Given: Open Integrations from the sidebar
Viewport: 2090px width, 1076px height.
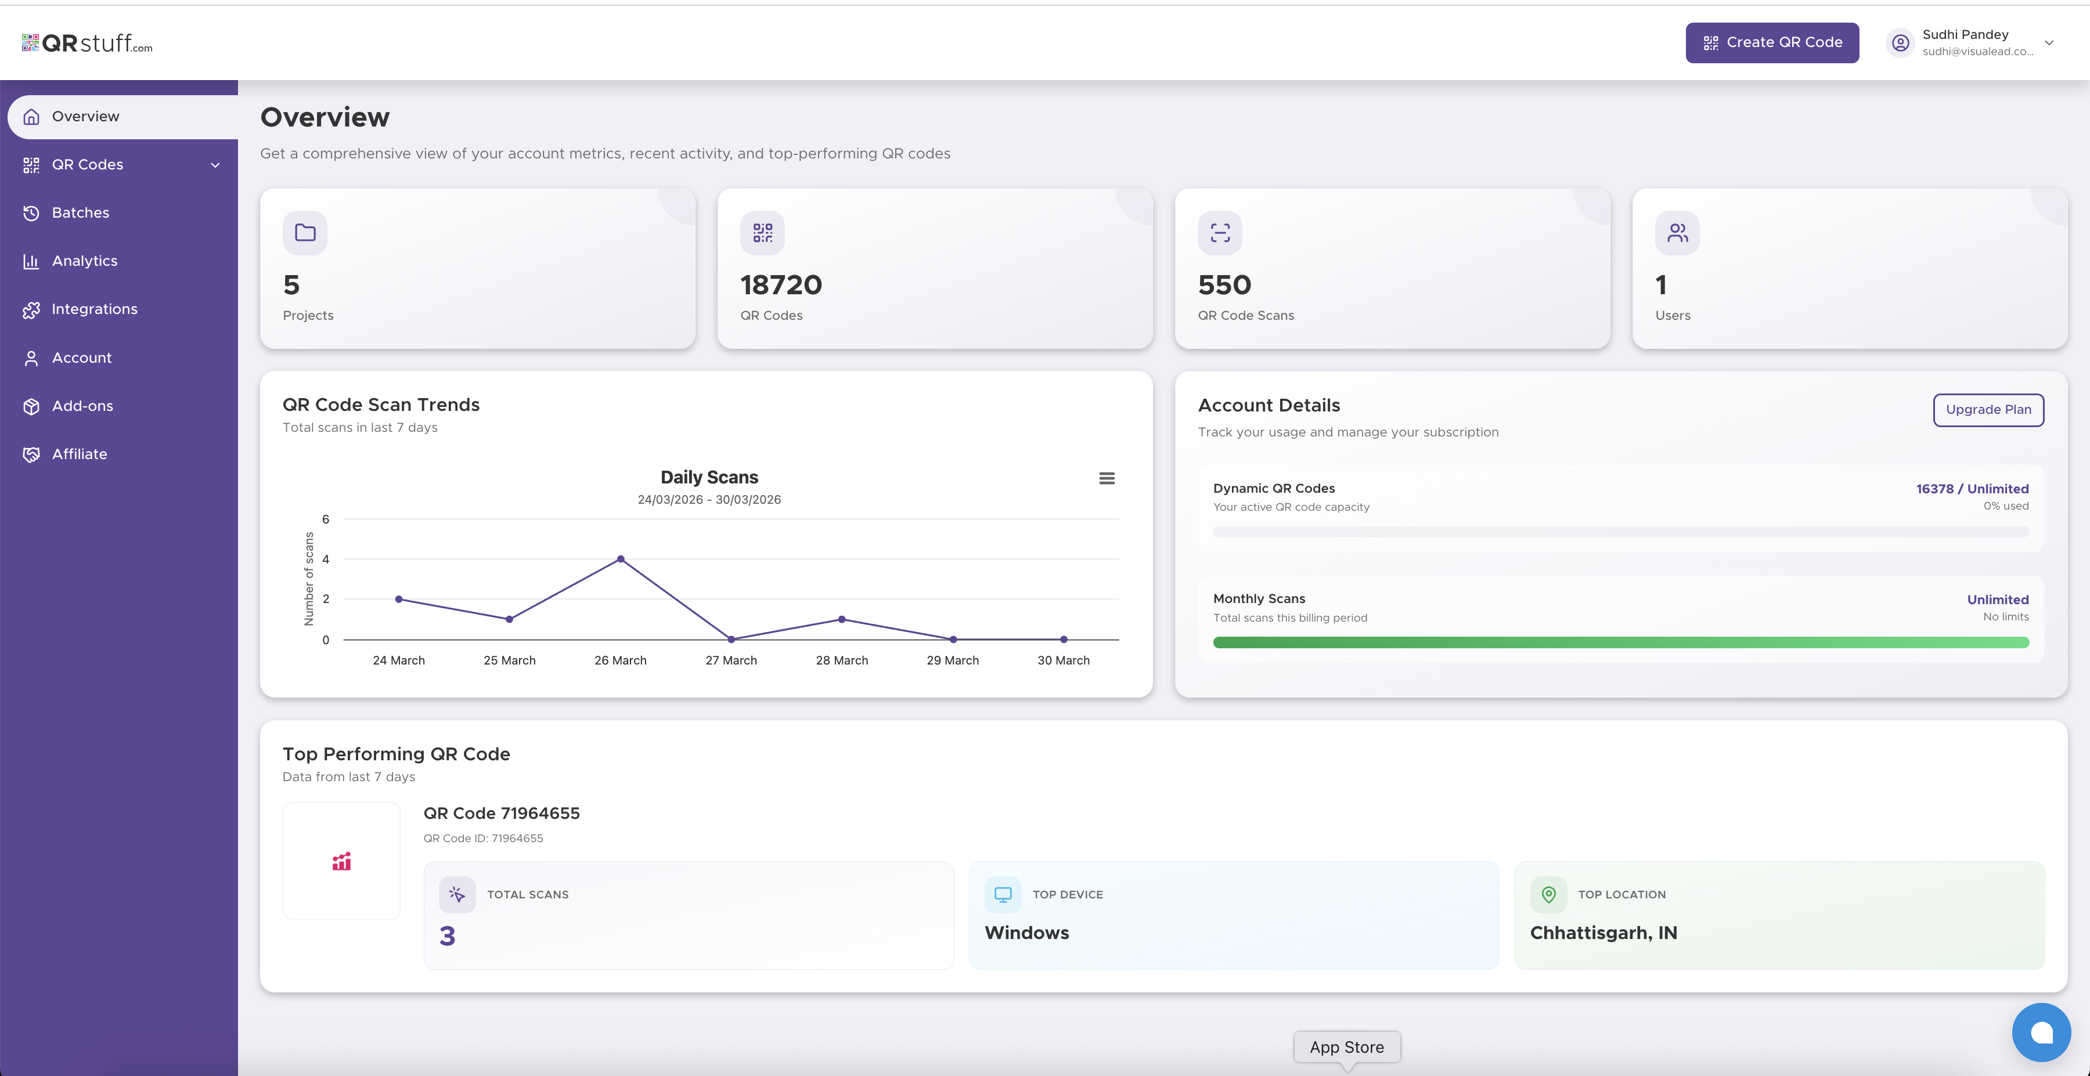Looking at the screenshot, I should [94, 309].
